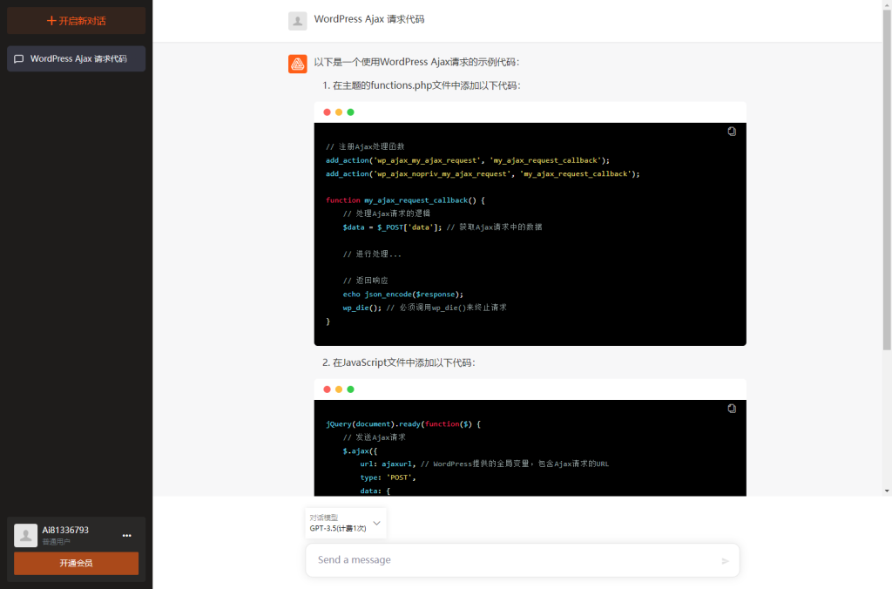Click the green dot on JavaScript code block
The width and height of the screenshot is (892, 589).
pyautogui.click(x=350, y=389)
